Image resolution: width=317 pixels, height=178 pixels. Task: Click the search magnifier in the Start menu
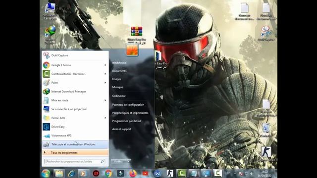[x=103, y=162]
